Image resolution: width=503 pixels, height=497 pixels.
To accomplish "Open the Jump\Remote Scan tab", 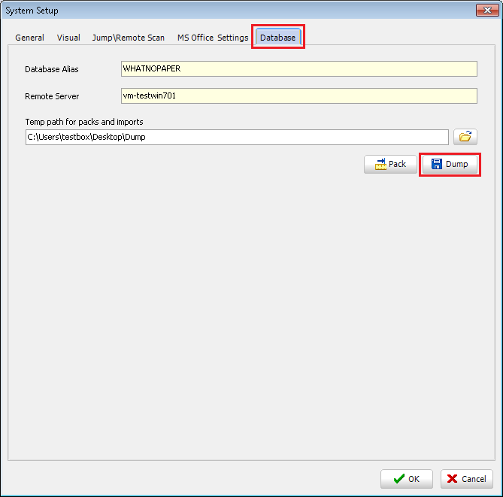I will 129,38.
